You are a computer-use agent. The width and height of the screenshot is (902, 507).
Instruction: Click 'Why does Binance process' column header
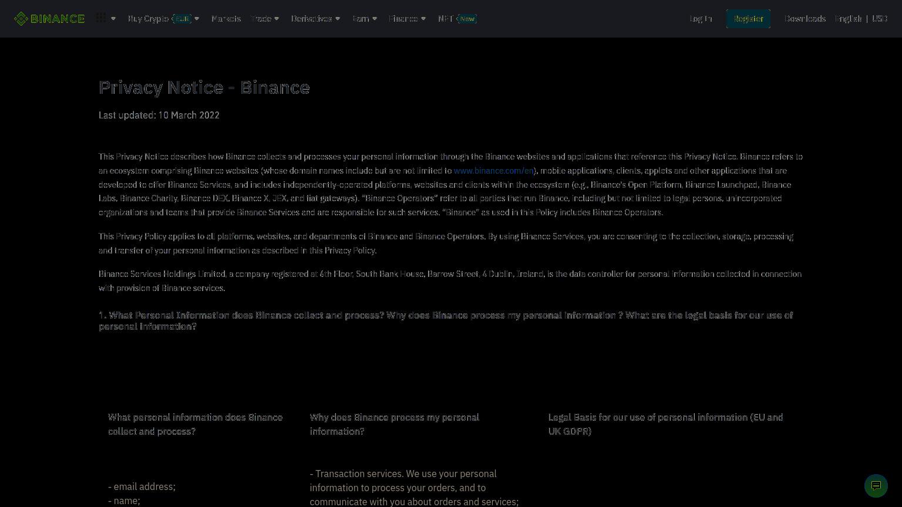pyautogui.click(x=395, y=424)
